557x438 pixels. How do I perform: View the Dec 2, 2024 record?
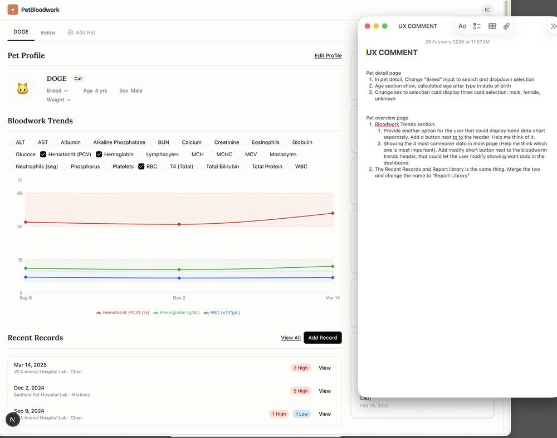tap(325, 391)
